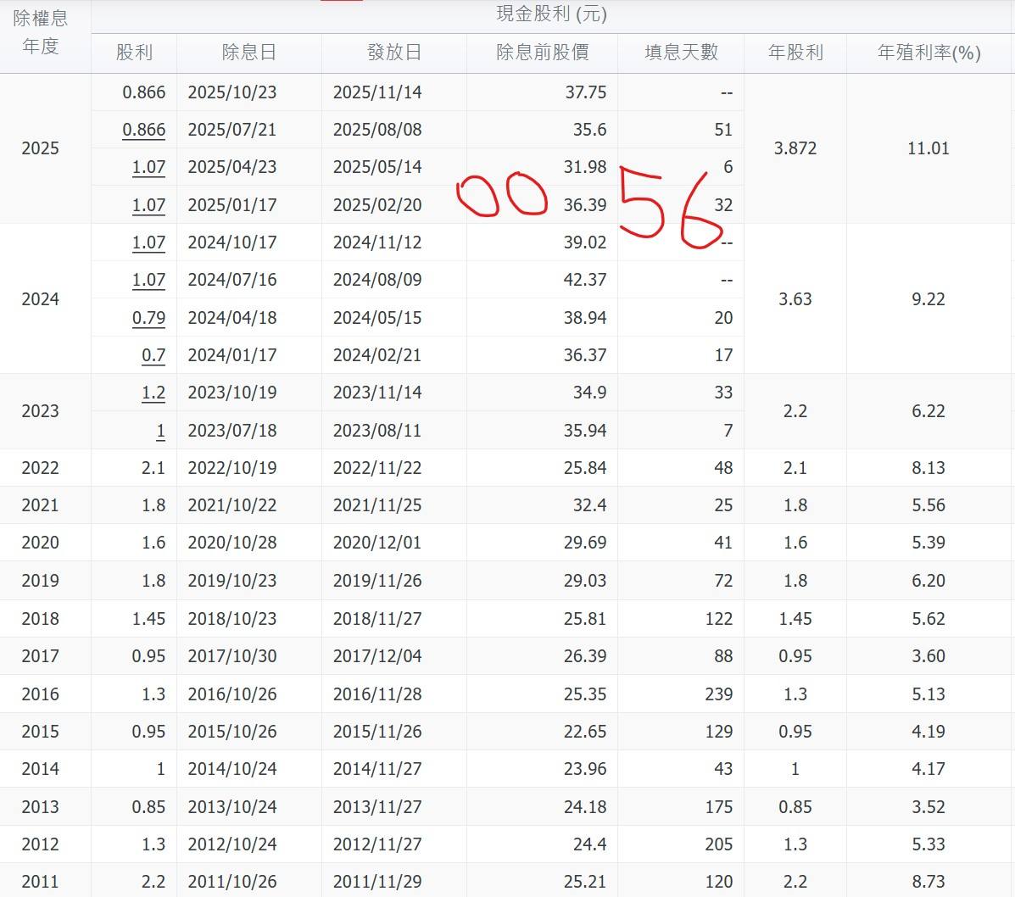
Task: Open the underlined 1 dividend link for 2023/07/18
Action: click(x=160, y=431)
